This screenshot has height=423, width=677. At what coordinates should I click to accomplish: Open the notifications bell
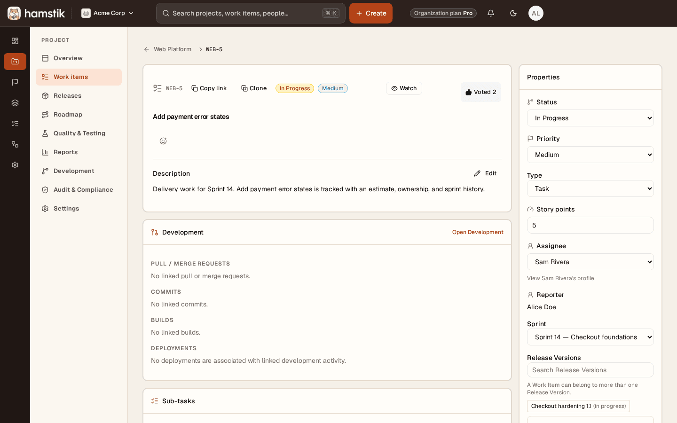[491, 13]
